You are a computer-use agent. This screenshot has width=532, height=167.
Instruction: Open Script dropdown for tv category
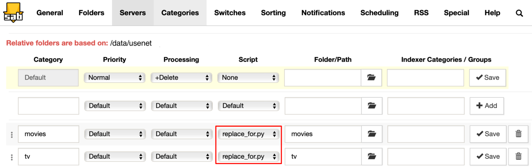248,156
